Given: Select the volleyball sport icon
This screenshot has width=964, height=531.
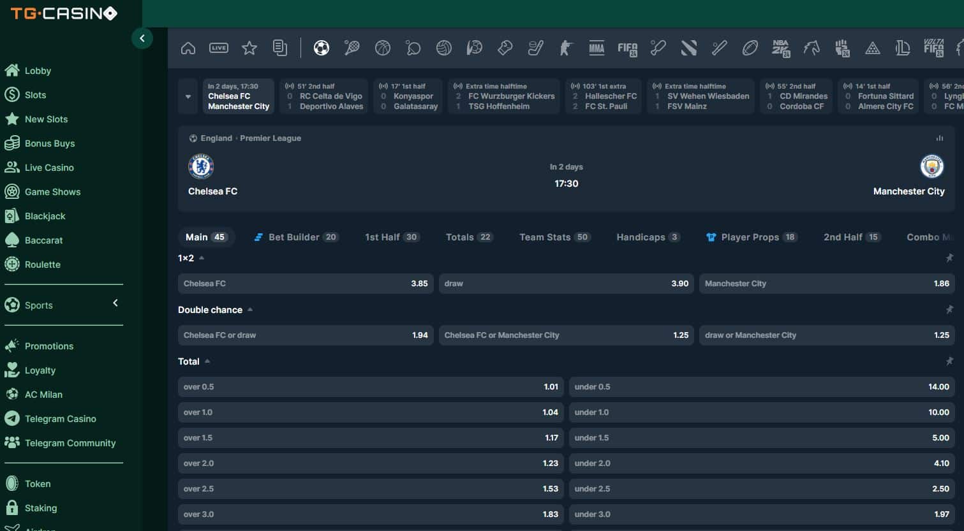Looking at the screenshot, I should [444, 48].
